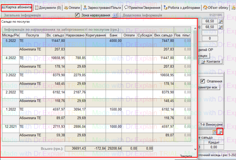Toggle the Опалення checkbox
Viewport: 236px width, 160px height.
coord(203,81)
